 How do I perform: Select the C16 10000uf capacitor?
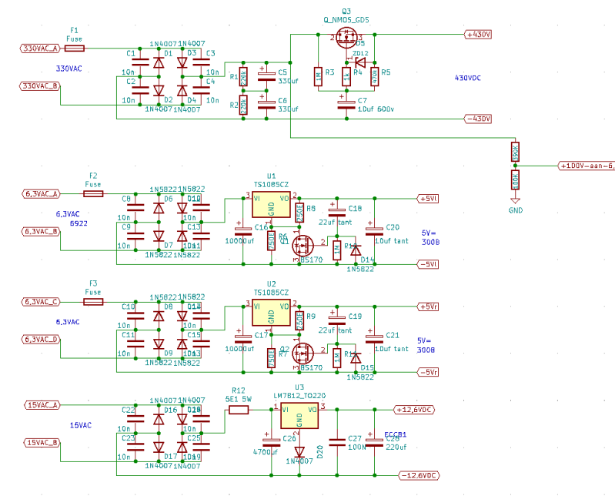[243, 232]
